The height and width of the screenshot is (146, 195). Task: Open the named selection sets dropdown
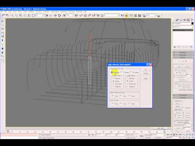(112, 15)
